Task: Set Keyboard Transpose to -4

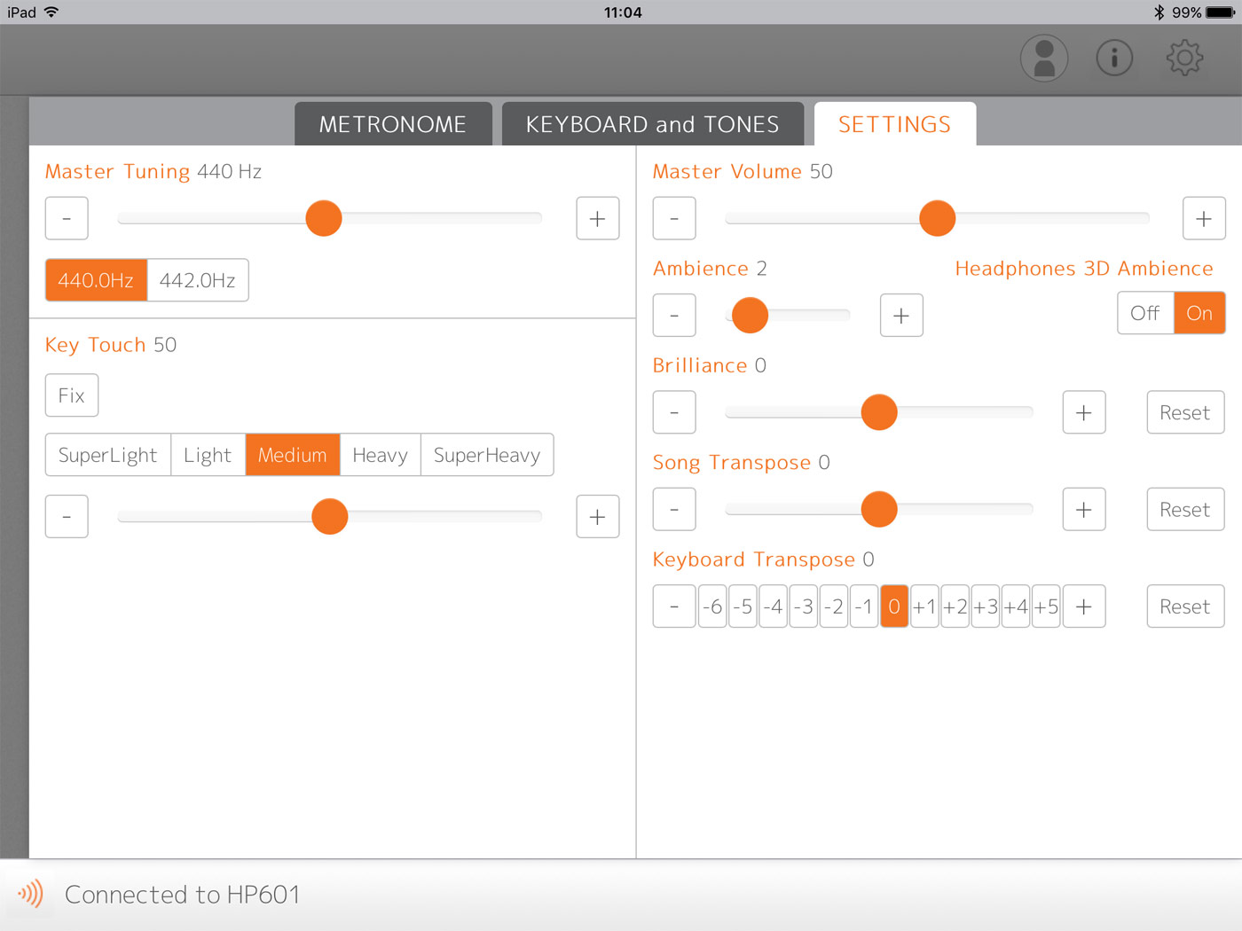Action: (774, 606)
